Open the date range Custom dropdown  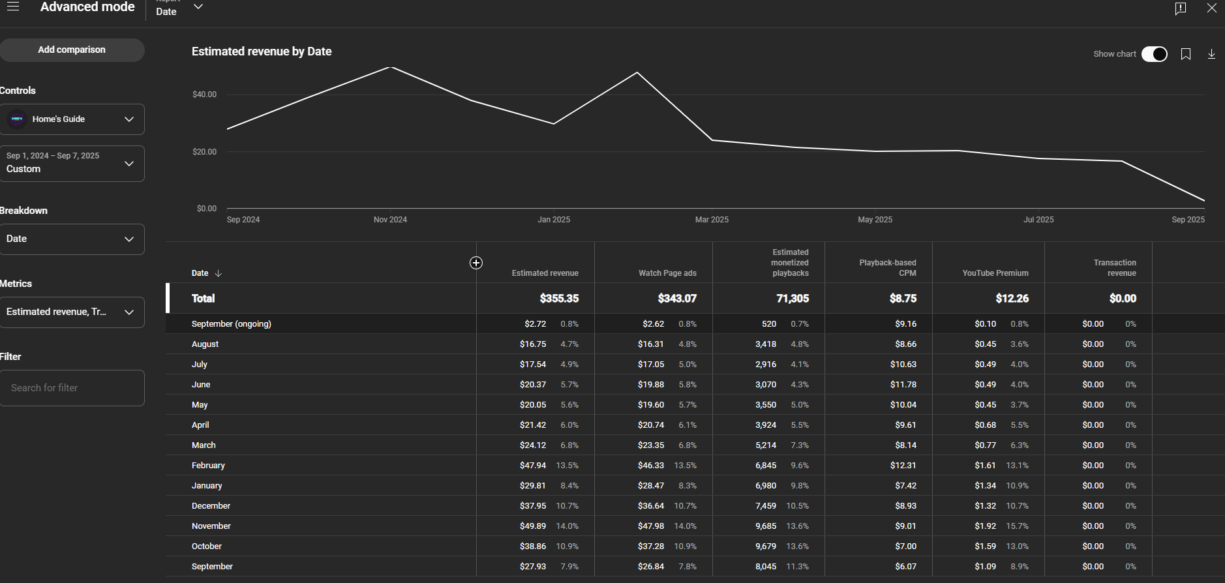click(72, 163)
